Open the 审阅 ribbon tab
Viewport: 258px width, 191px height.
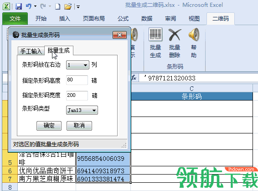[170, 18]
